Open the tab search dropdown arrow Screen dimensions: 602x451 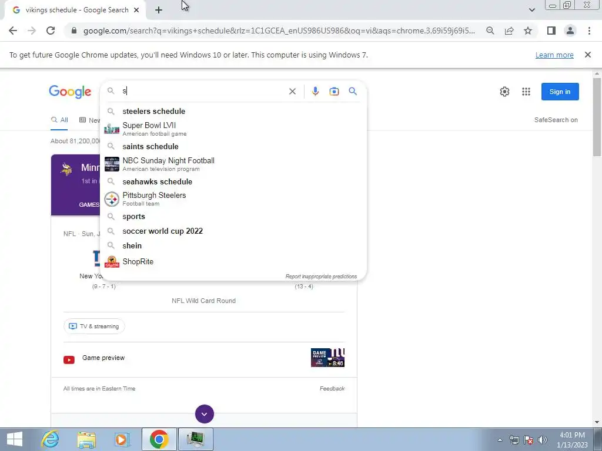point(531,10)
